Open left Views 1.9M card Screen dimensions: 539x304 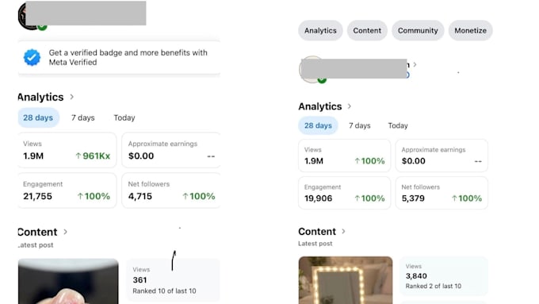pos(67,150)
